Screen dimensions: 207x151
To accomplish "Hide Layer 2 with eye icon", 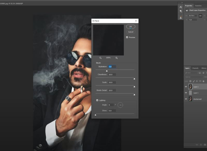I will click(186, 87).
